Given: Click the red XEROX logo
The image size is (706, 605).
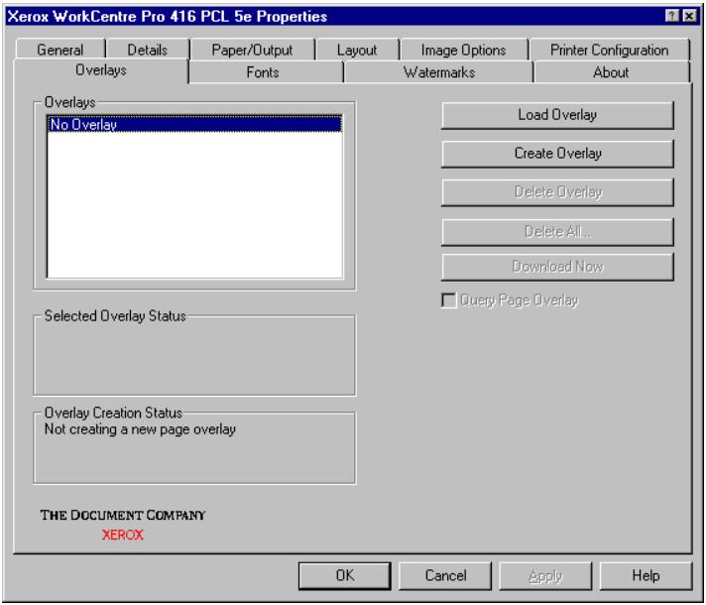Looking at the screenshot, I should tap(123, 536).
